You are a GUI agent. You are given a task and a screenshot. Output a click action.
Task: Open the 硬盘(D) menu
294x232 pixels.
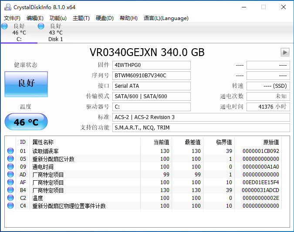coord(105,18)
